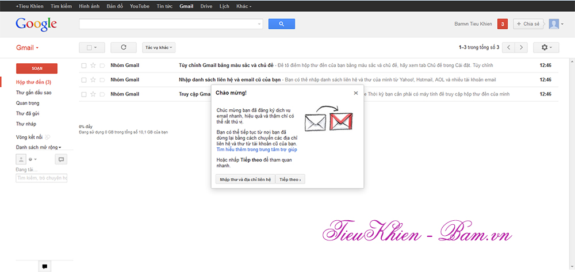Click into the Google search field
The width and height of the screenshot is (575, 272).
168,24
